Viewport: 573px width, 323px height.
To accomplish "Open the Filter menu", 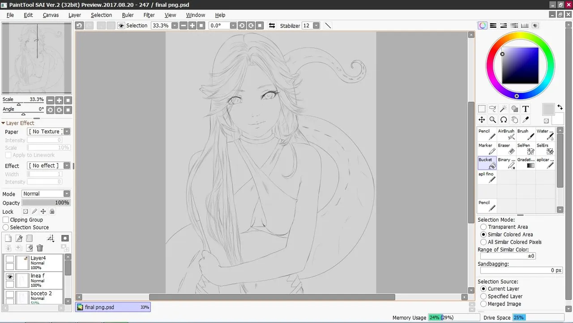I will [x=149, y=15].
